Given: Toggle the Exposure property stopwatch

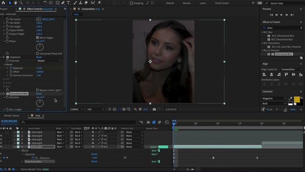Looking at the screenshot, I should click(11, 68).
